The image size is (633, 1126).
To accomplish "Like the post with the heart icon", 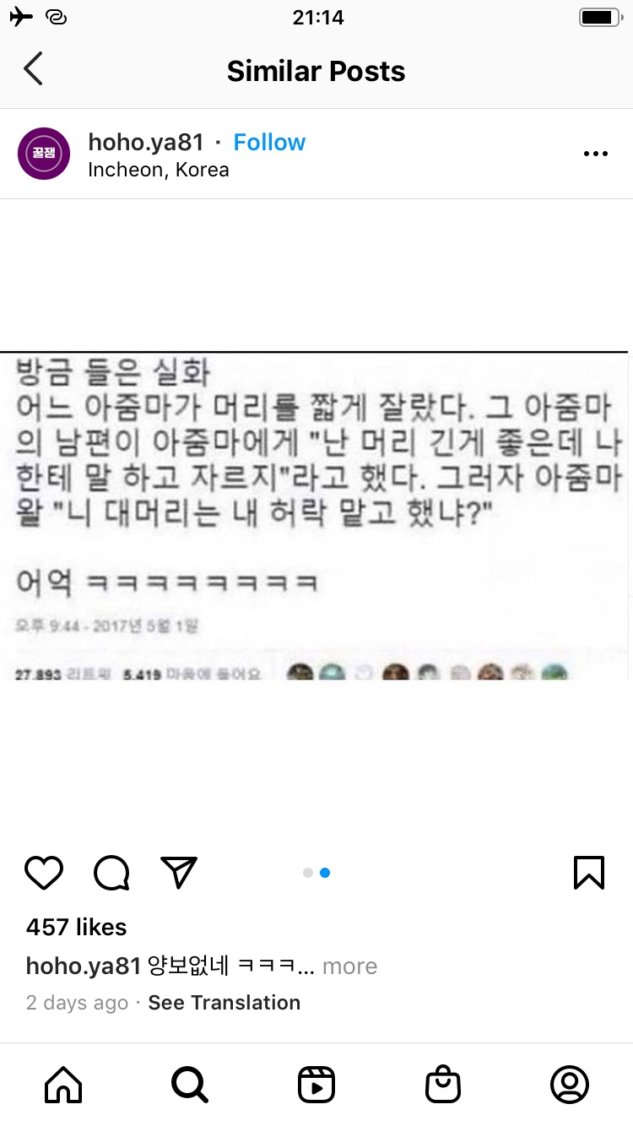I will tap(44, 873).
